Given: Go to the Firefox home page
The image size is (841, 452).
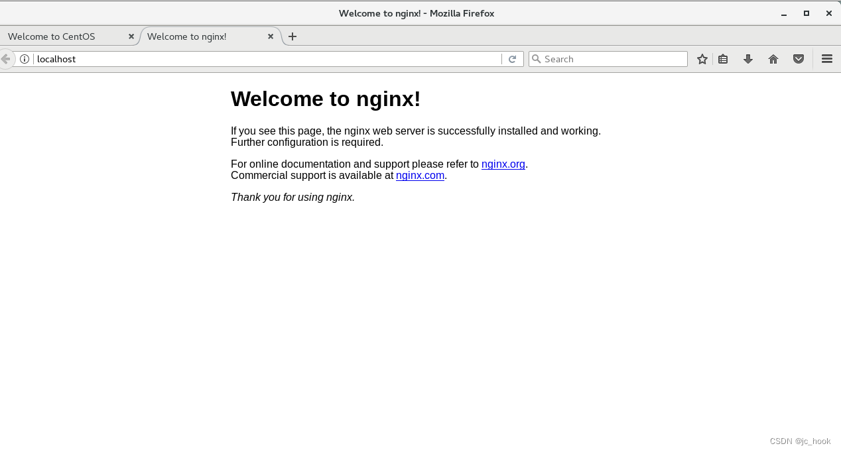Looking at the screenshot, I should (773, 59).
